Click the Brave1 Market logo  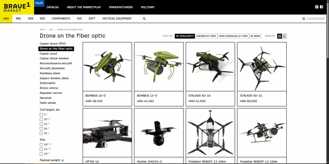pos(17,7)
